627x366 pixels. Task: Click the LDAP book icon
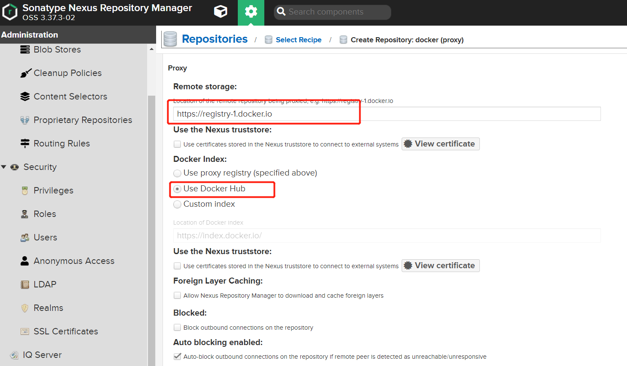click(25, 284)
